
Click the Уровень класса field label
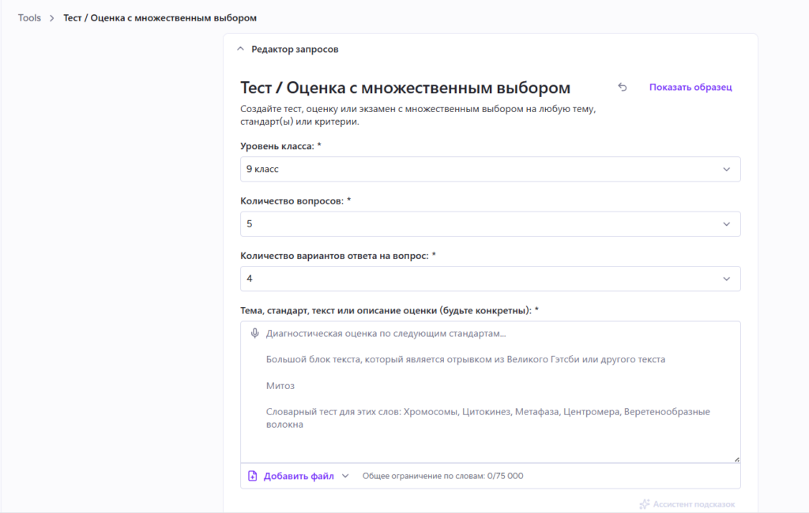click(280, 146)
